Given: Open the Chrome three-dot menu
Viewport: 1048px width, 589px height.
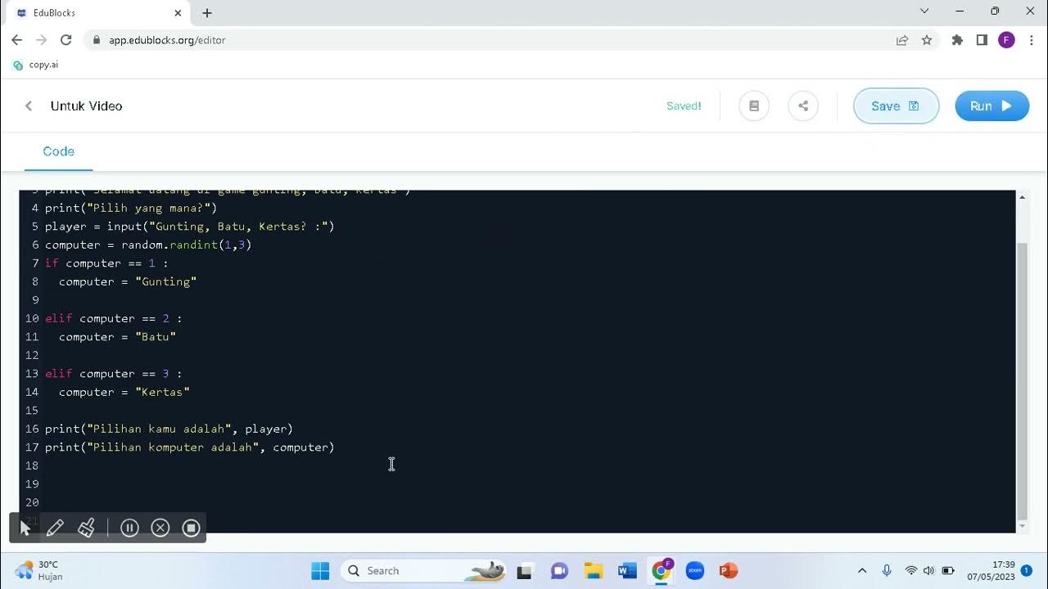Looking at the screenshot, I should pos(1031,39).
